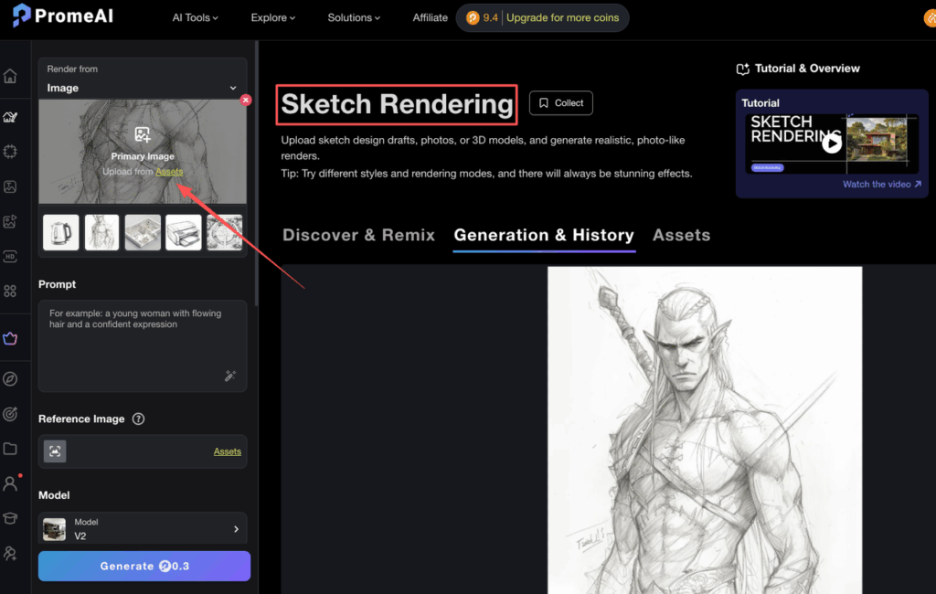Open the chip-shaped AI sidebar icon
936x594 pixels.
click(x=10, y=152)
